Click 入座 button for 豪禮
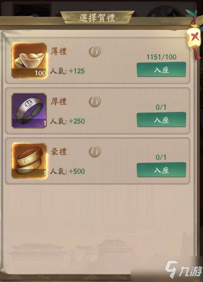The width and height of the screenshot is (203, 282). point(161,170)
